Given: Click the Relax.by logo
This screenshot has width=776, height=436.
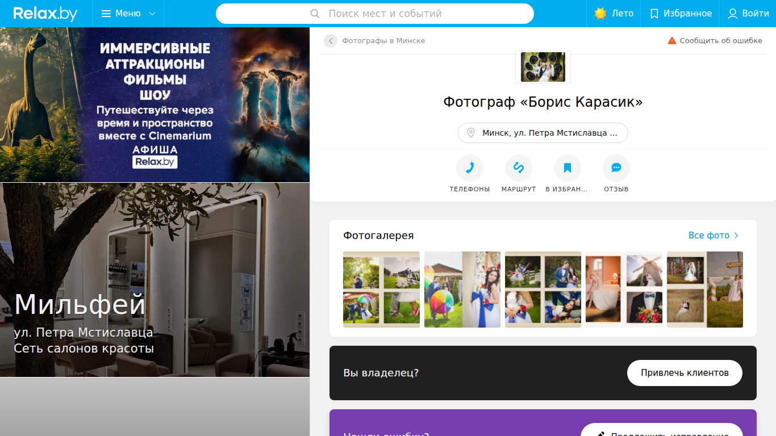Looking at the screenshot, I should pos(45,14).
